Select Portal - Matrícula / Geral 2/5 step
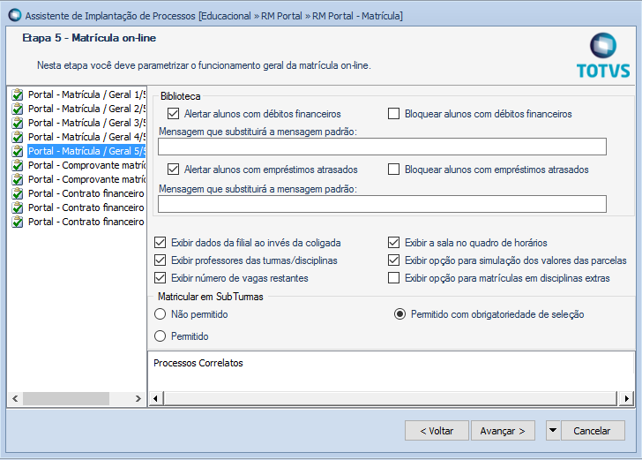The image size is (642, 460). 86,109
